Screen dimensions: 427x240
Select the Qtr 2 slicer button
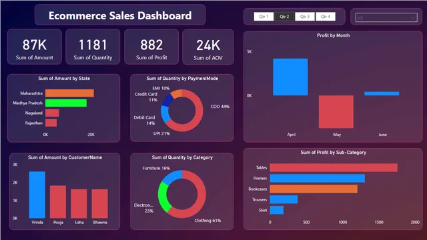pos(284,17)
